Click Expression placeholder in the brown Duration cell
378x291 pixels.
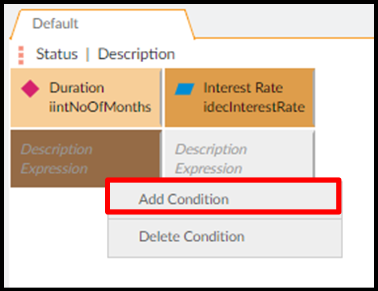(x=54, y=169)
